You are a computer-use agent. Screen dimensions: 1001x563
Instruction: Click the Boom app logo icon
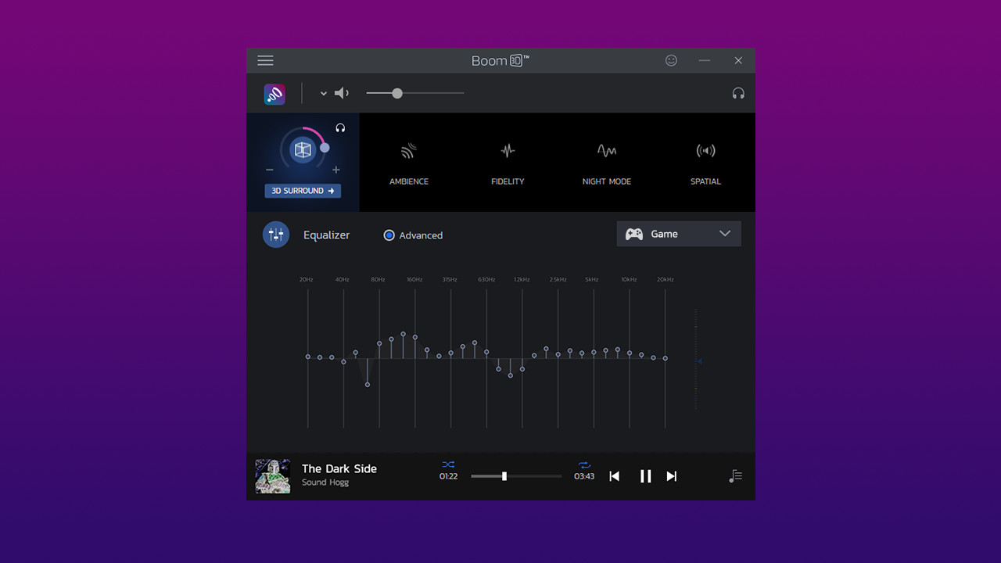274,94
